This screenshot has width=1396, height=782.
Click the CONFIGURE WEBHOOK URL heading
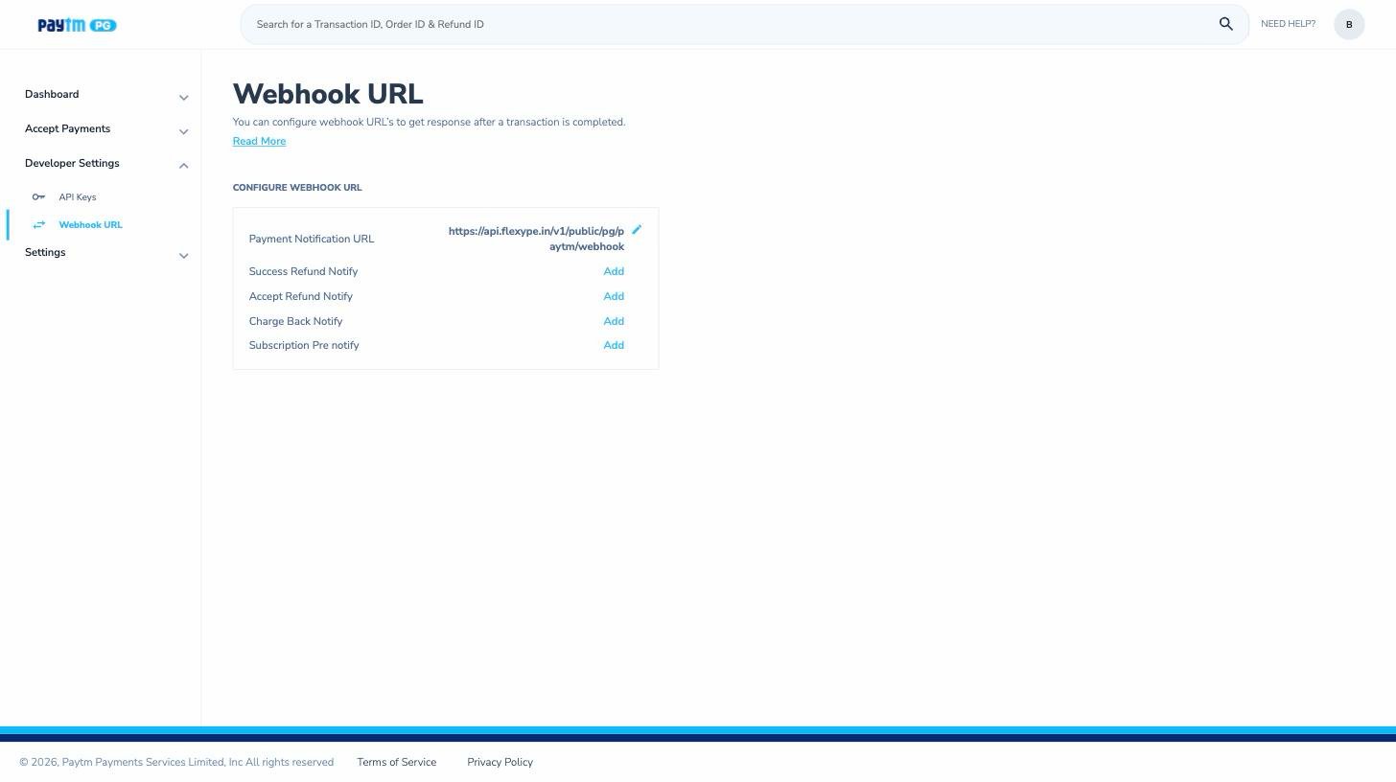click(297, 188)
